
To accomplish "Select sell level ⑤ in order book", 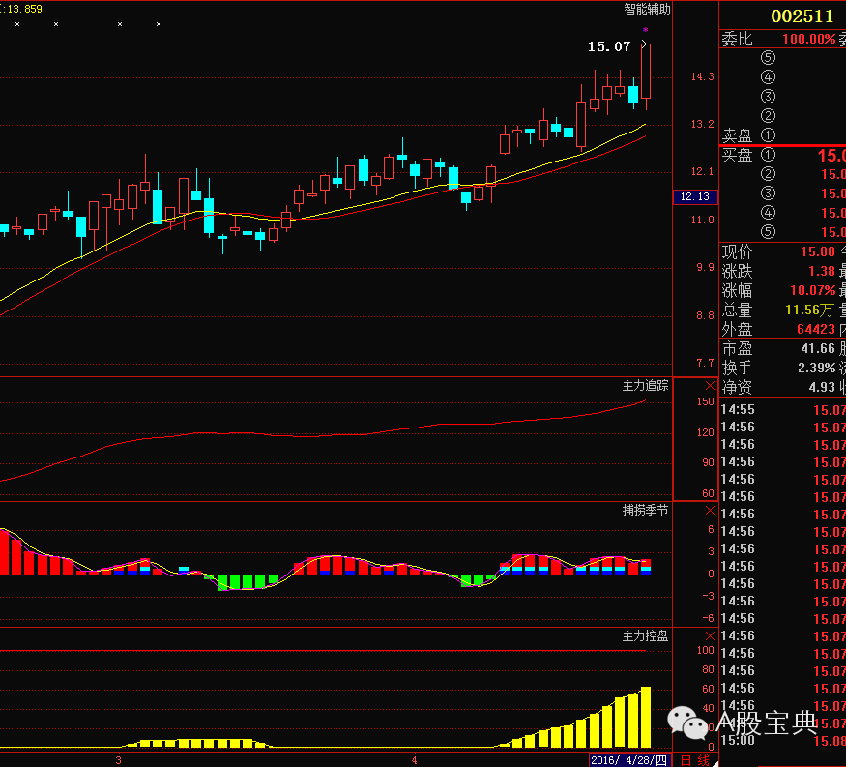I will coord(768,58).
